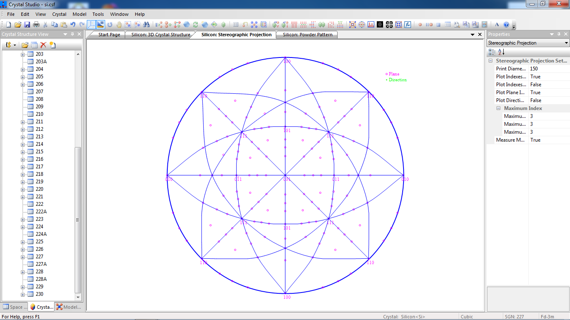The height and width of the screenshot is (320, 570).
Task: Click the binoculars Find icon
Action: (146, 25)
